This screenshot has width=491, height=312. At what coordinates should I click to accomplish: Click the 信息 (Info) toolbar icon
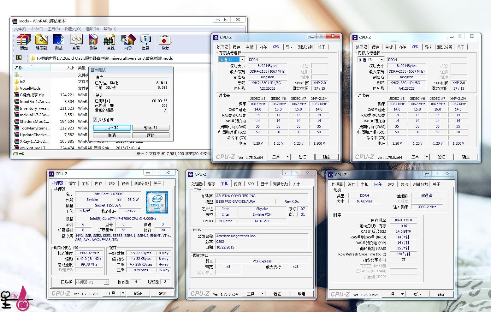[145, 40]
